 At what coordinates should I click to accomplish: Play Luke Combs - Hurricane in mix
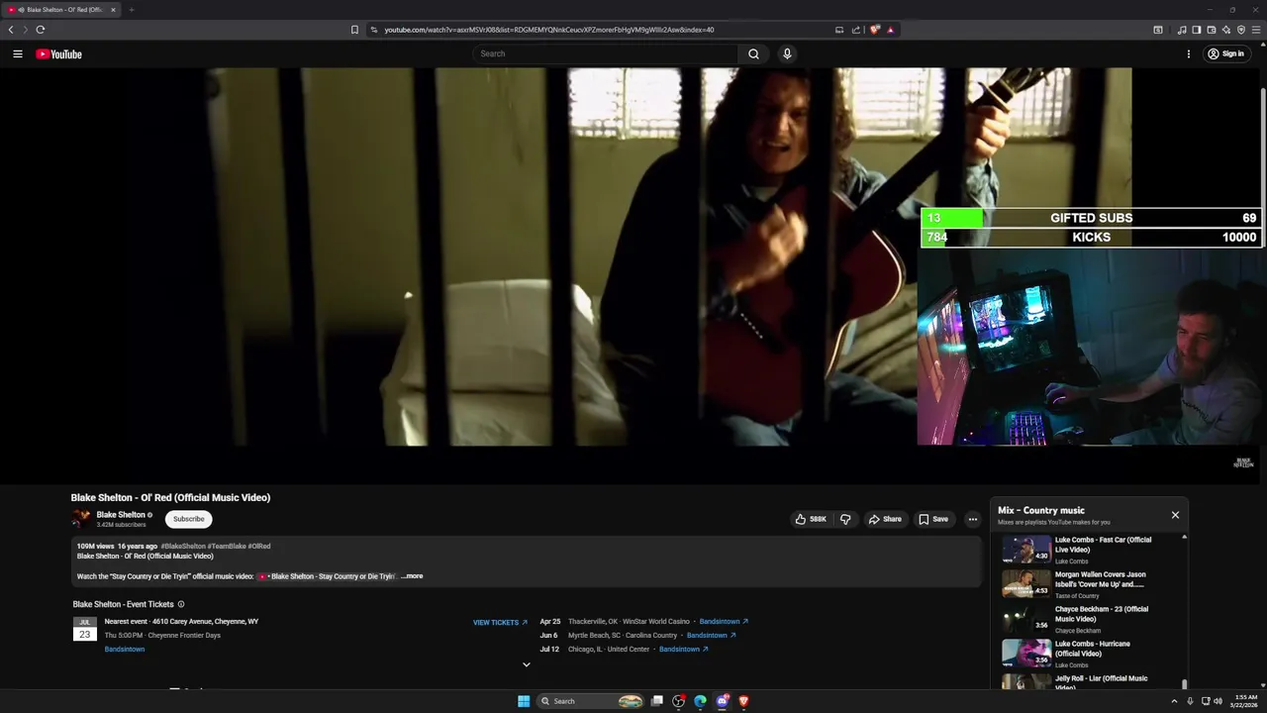1088,654
